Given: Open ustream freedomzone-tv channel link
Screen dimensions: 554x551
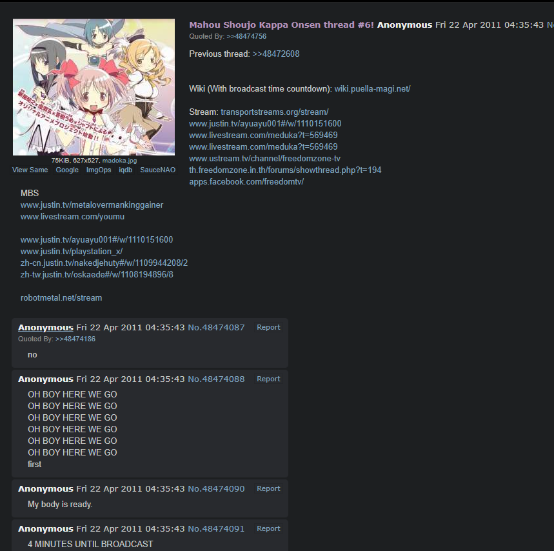Looking at the screenshot, I should point(264,158).
